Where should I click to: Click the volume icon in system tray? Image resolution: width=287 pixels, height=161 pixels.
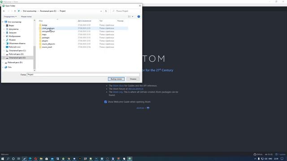(266, 159)
